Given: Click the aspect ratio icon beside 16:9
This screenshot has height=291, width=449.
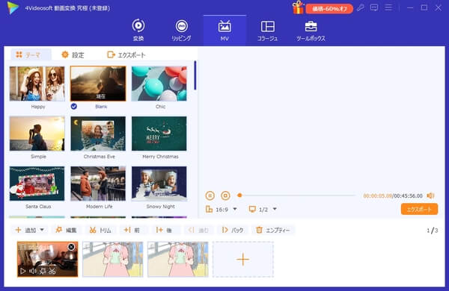Looking at the screenshot, I should pos(209,210).
